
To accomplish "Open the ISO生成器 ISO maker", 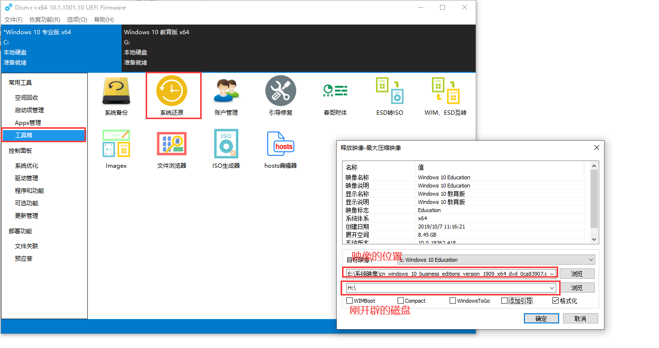I will [x=226, y=149].
